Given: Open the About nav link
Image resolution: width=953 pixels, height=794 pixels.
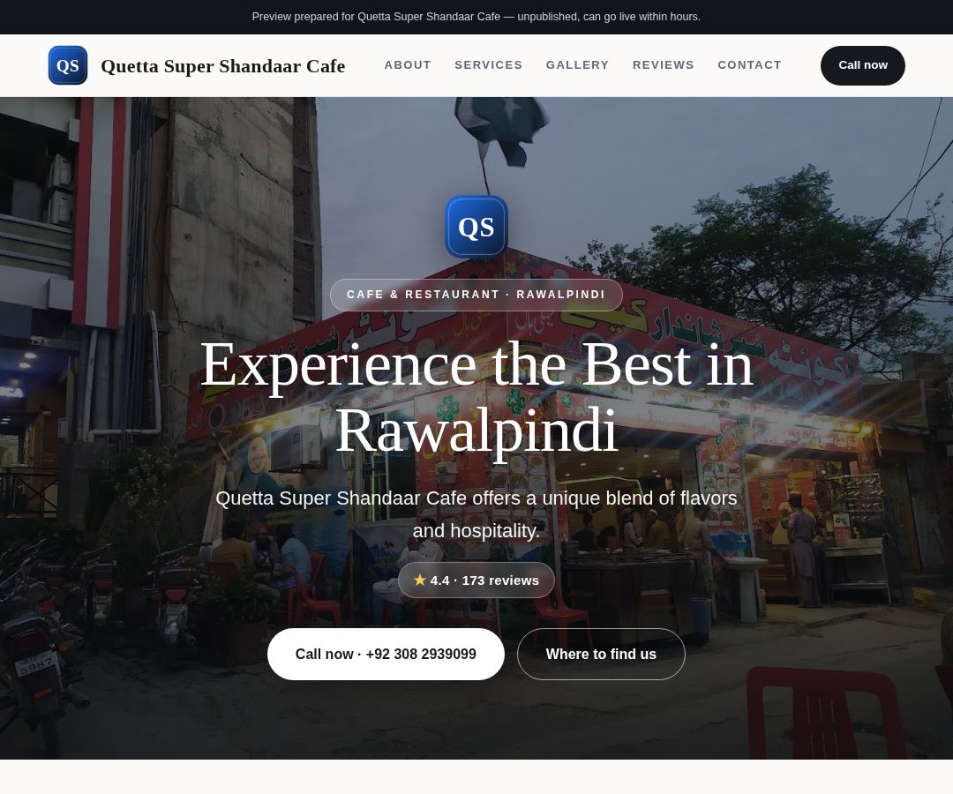Looking at the screenshot, I should (x=408, y=65).
